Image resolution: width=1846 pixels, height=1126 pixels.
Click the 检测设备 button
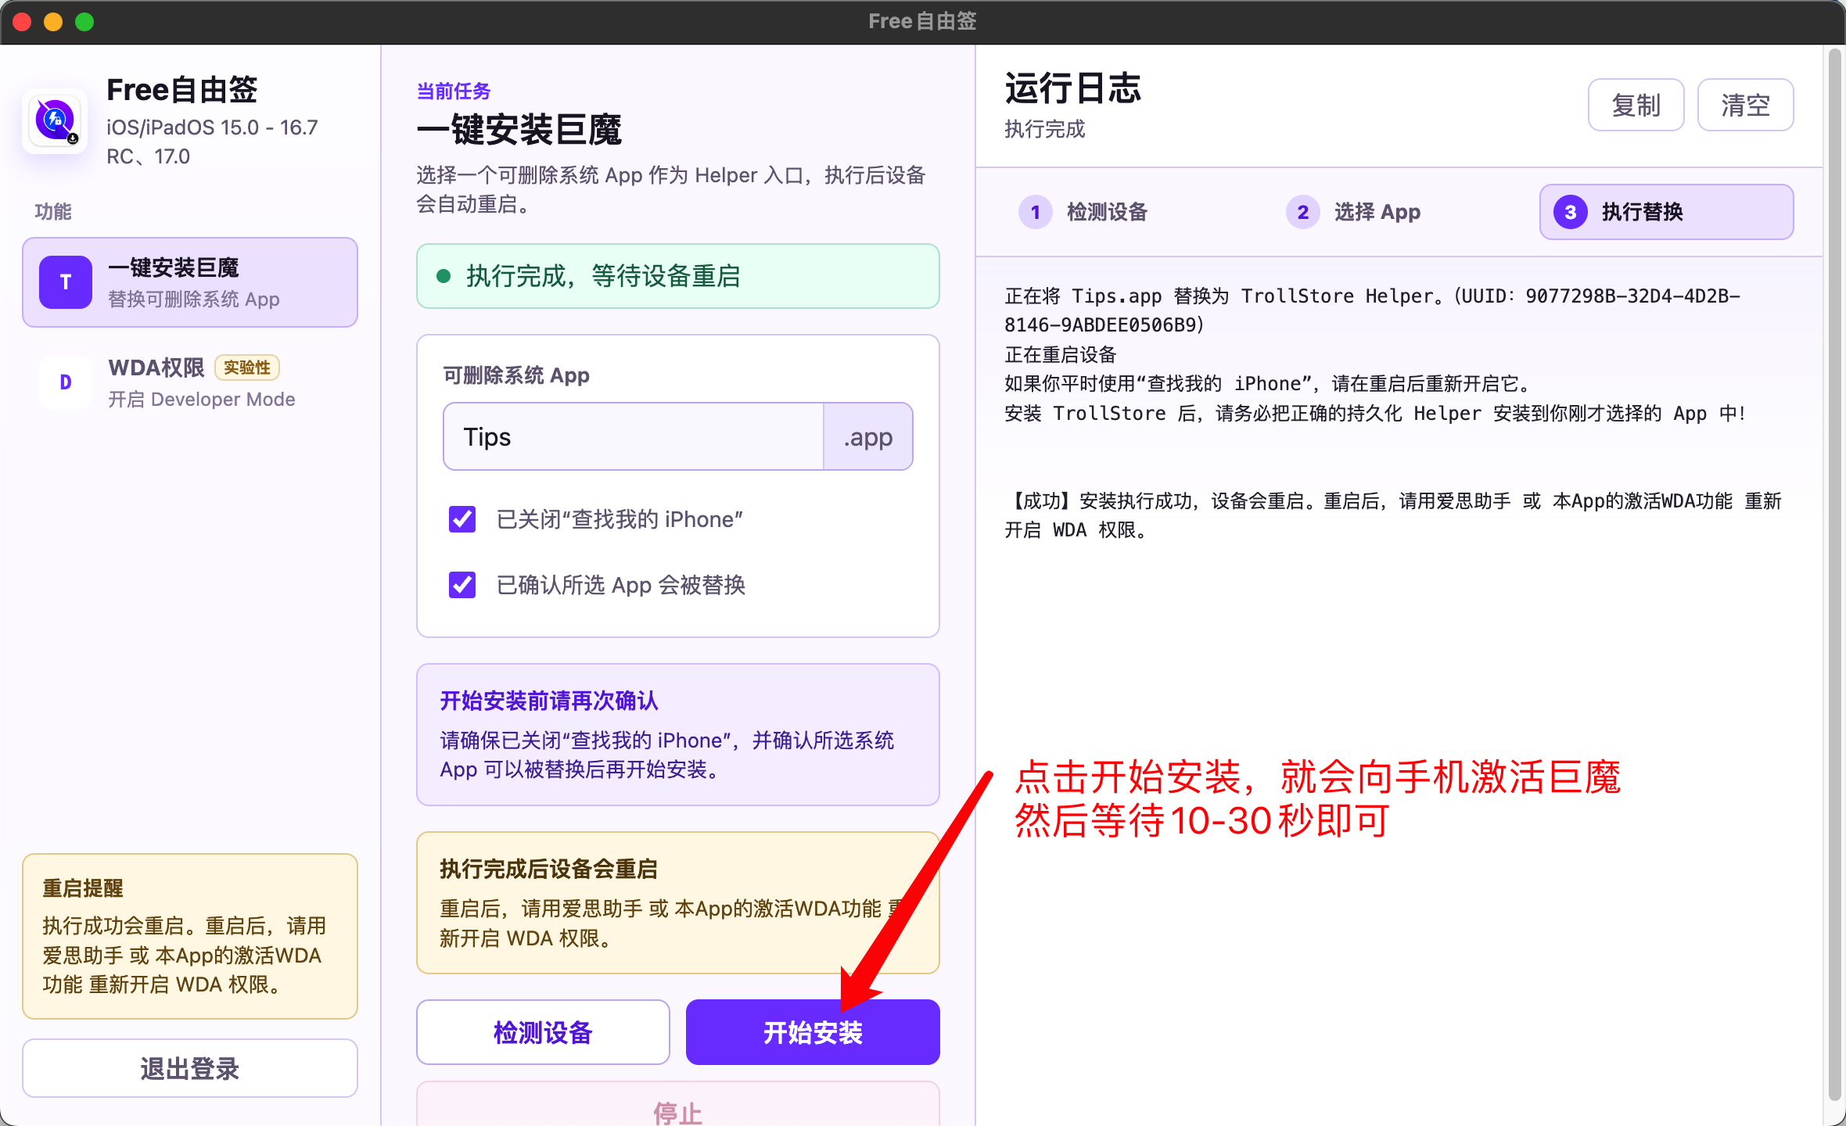[543, 1032]
